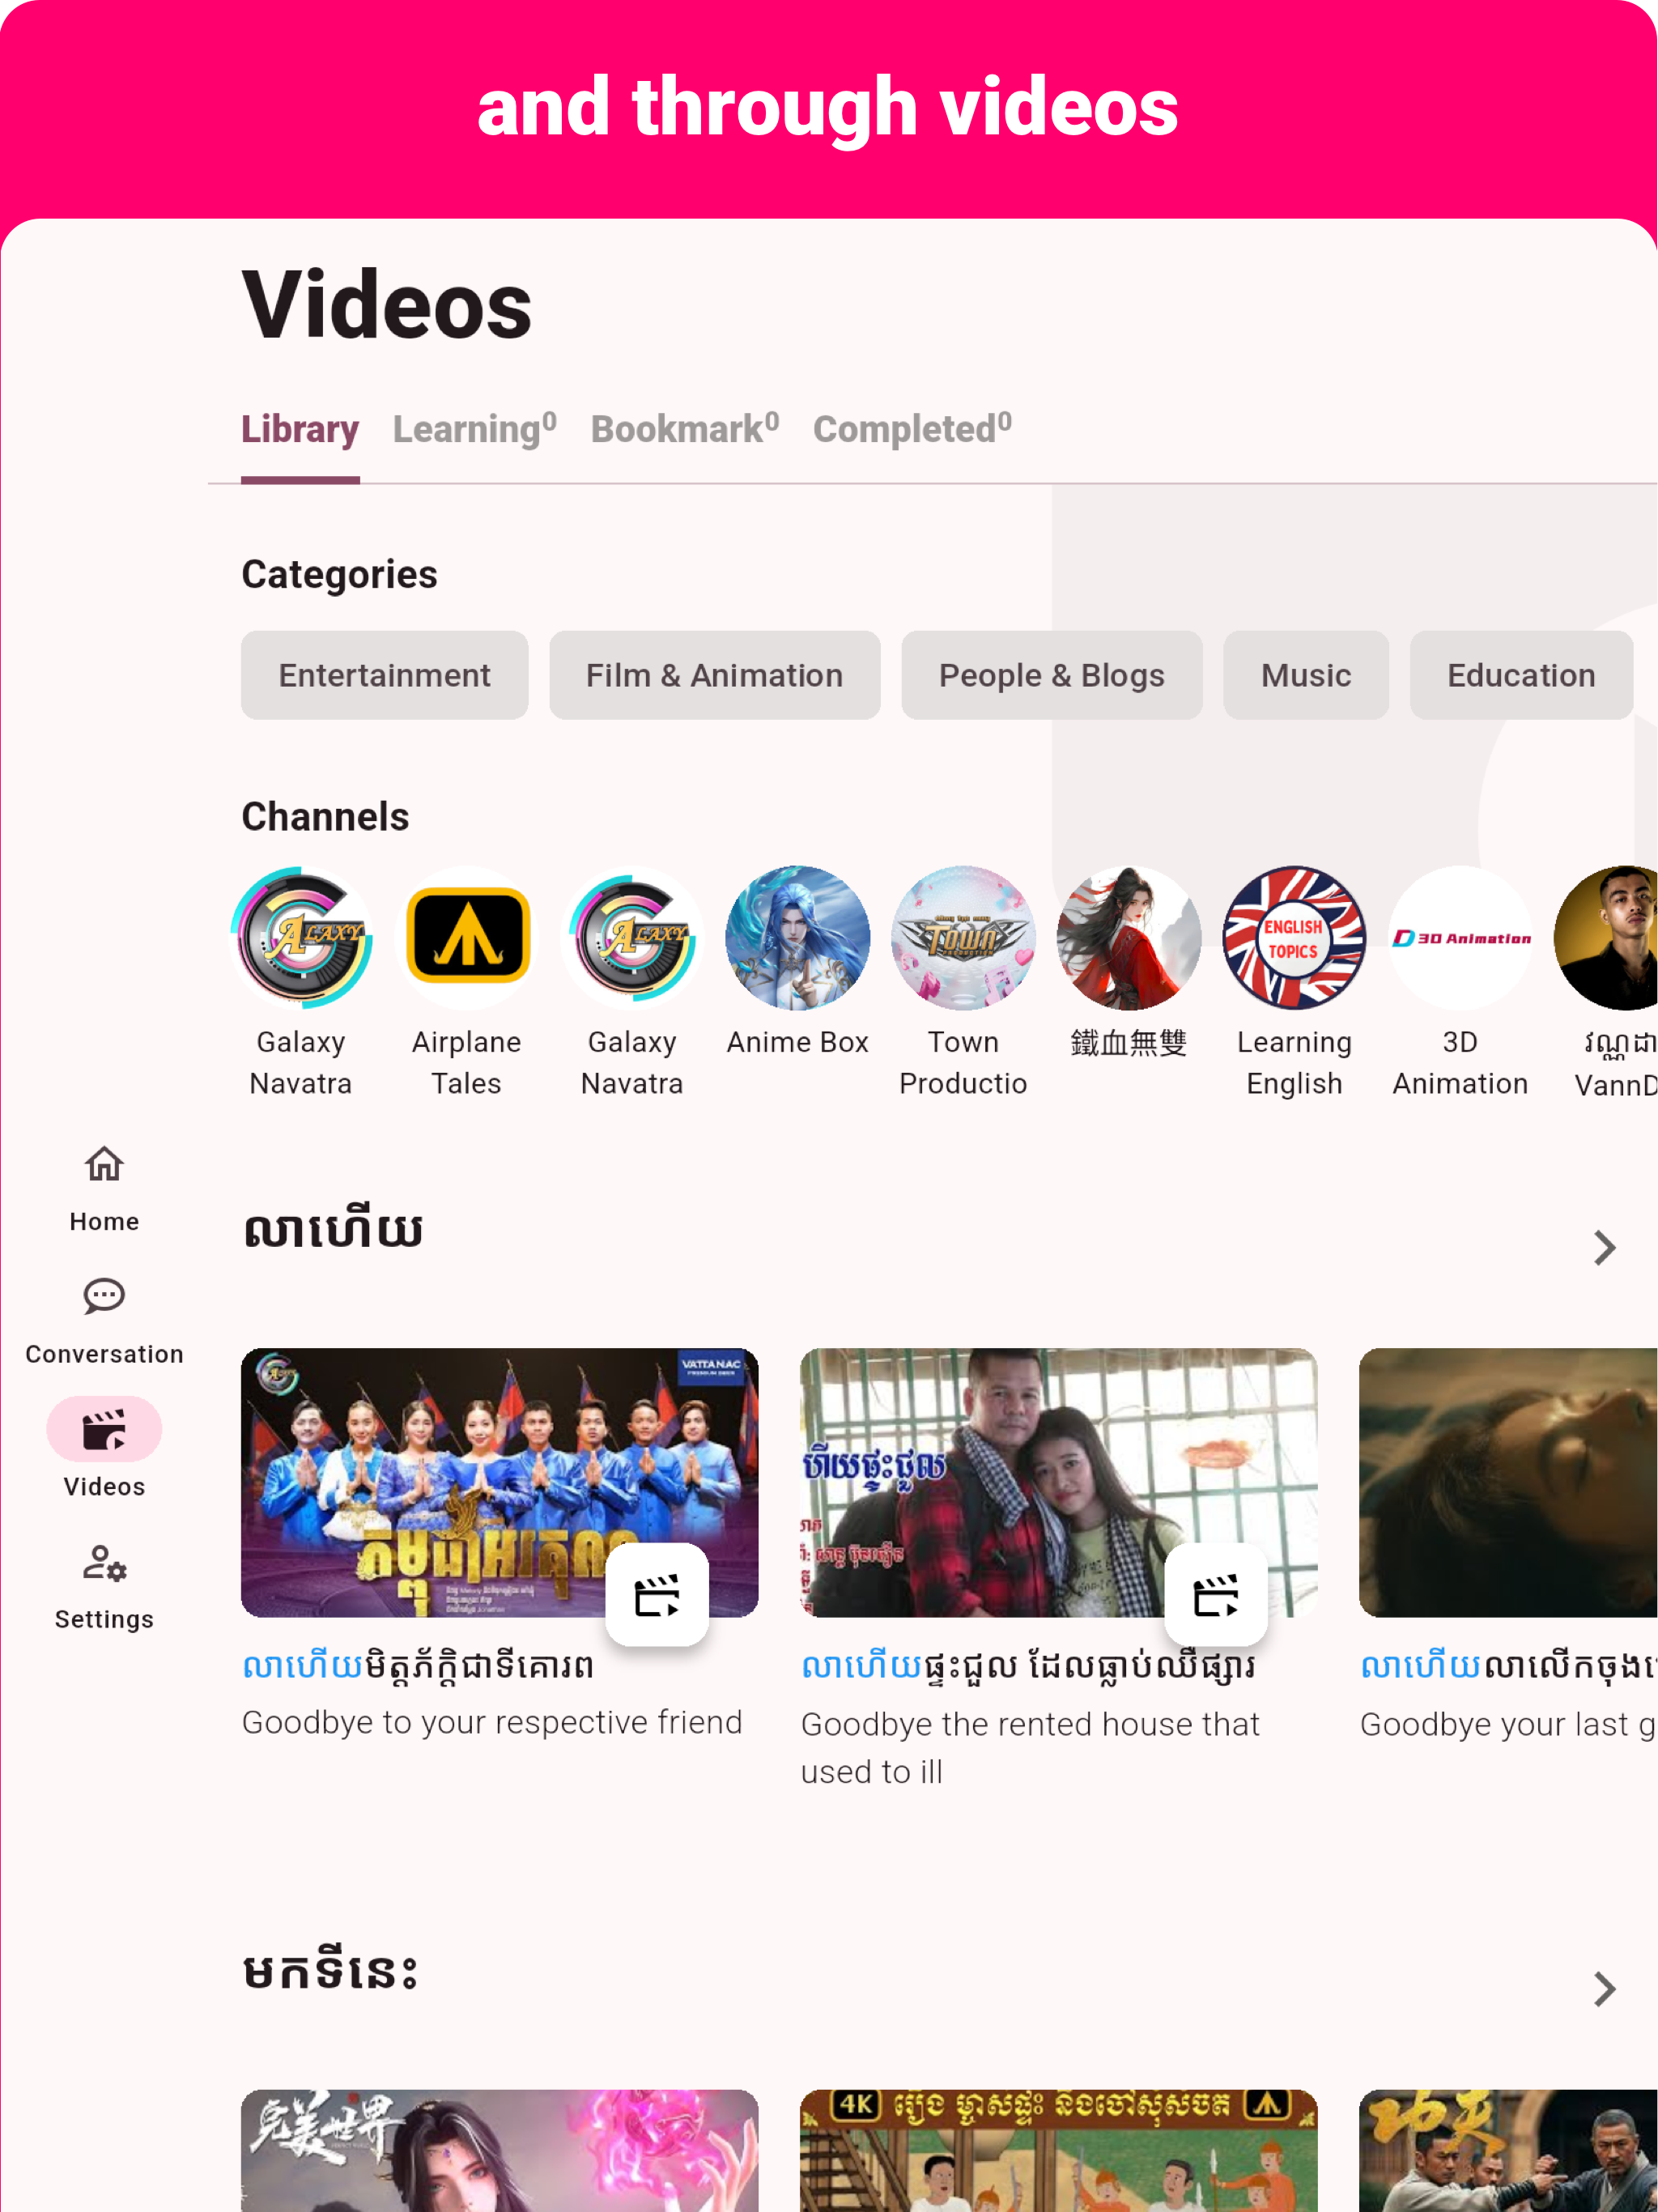Open the VannDa channel avatar
This screenshot has height=2212, width=1658.
[x=1606, y=937]
